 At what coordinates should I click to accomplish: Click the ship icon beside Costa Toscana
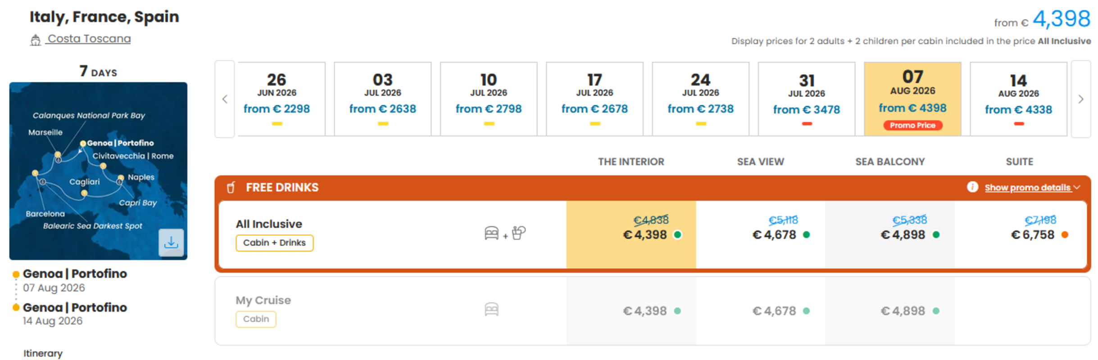coord(36,40)
